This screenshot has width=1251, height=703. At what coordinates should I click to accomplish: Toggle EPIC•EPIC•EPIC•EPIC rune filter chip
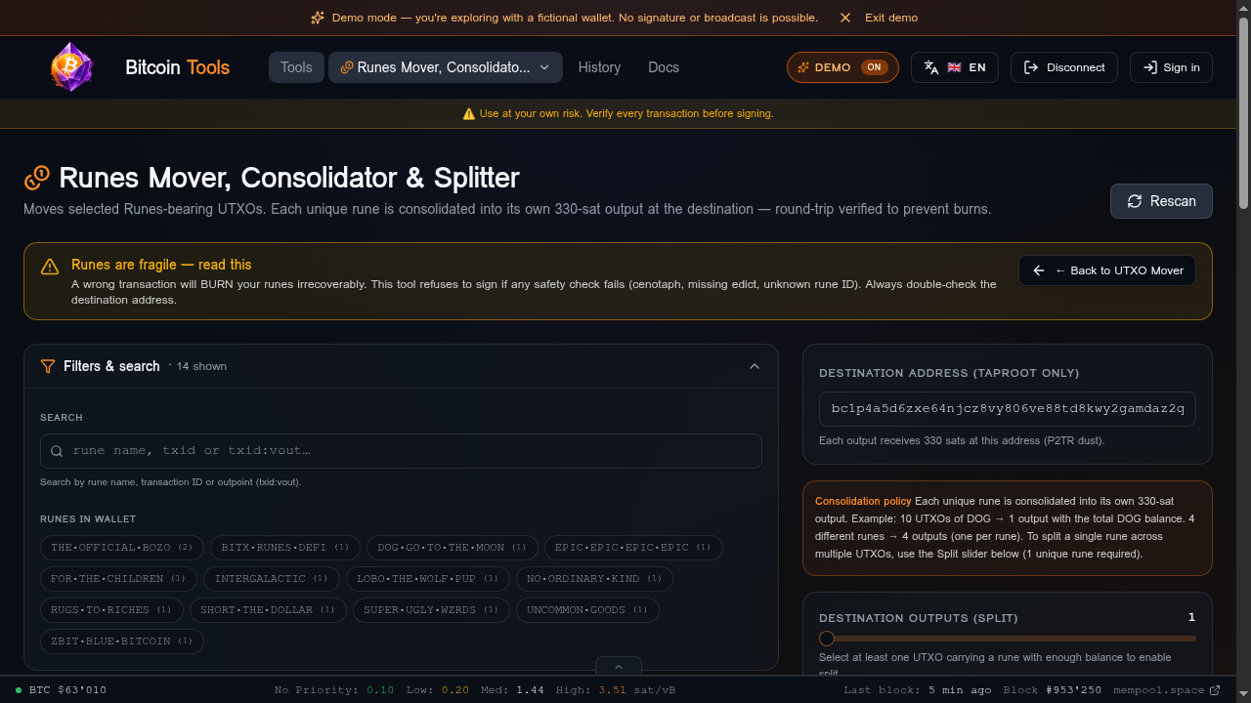coord(633,548)
